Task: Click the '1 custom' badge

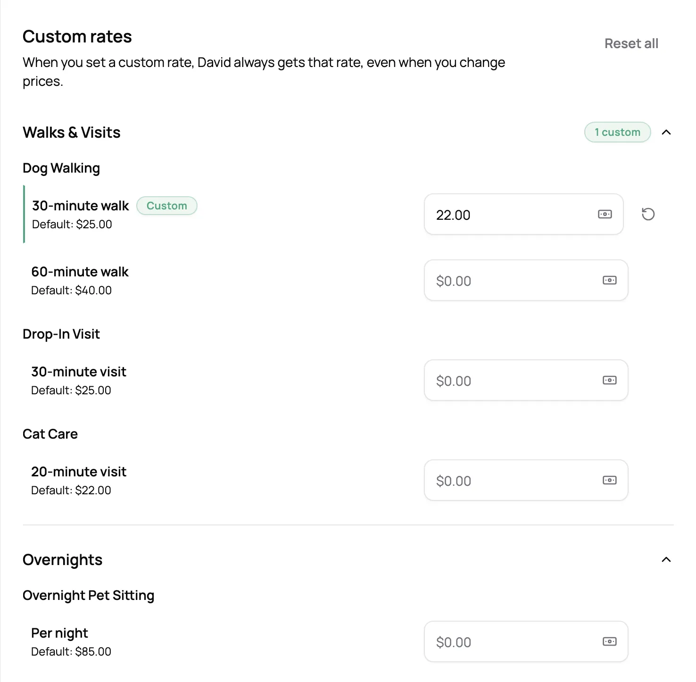Action: pyautogui.click(x=618, y=132)
